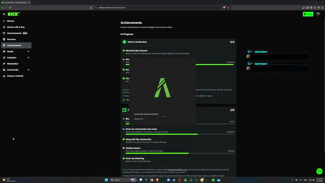This screenshot has width=325, height=183.
Task: Click the second IWATEEN7 overlay name
Action: pyautogui.click(x=261, y=64)
